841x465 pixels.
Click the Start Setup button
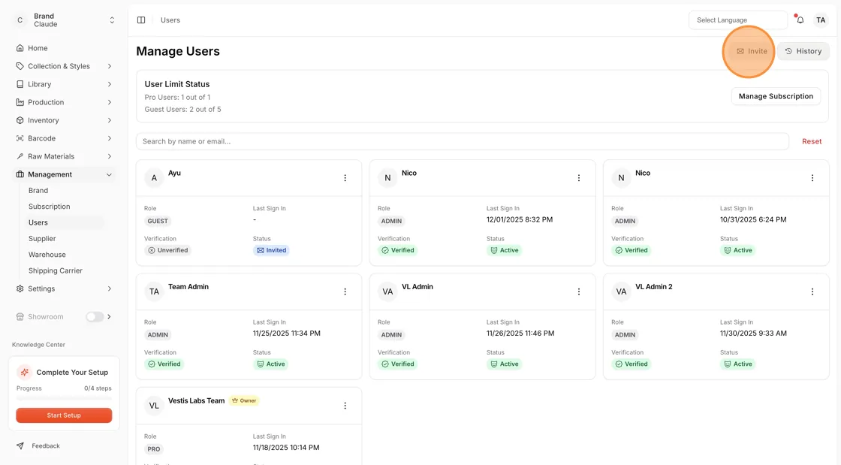click(x=64, y=415)
